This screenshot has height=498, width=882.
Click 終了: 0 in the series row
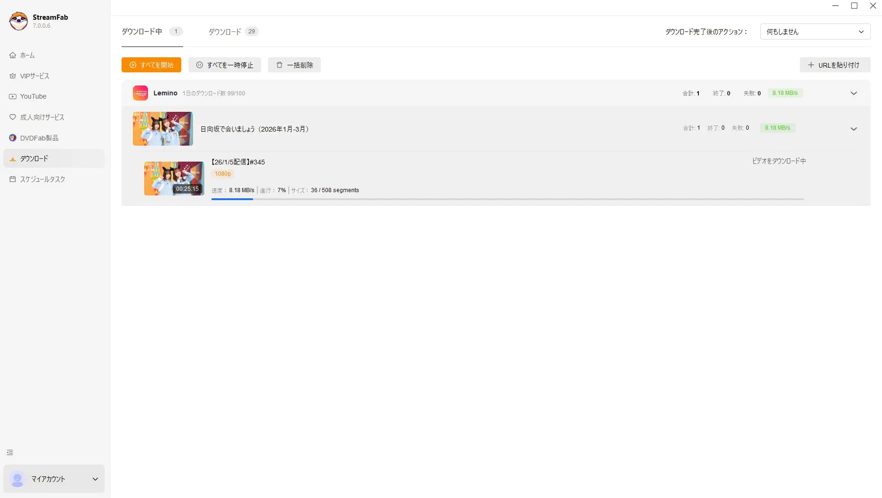point(716,128)
